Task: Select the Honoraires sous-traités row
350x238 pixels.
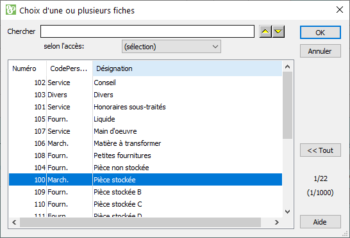Action: (146, 107)
